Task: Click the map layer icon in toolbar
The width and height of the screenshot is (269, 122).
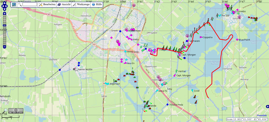Action: [x=14, y=4]
